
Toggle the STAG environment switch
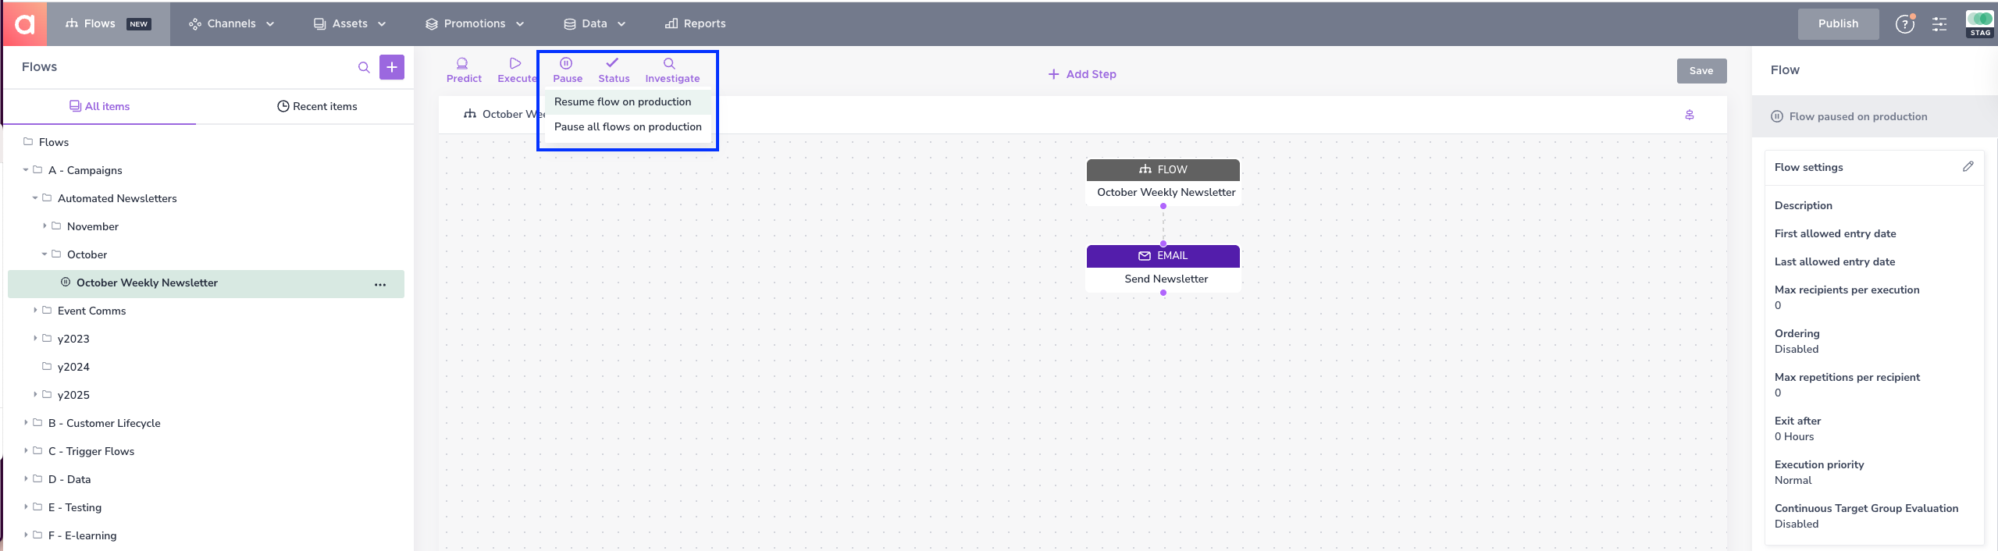click(1979, 23)
